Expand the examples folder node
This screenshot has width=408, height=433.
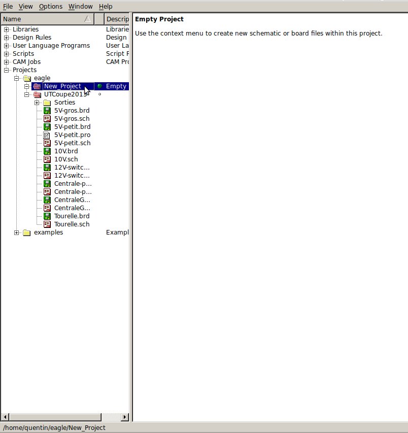click(17, 232)
